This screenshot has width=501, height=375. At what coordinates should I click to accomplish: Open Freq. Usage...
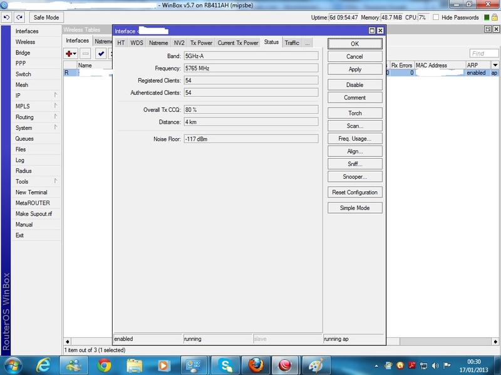[354, 139]
